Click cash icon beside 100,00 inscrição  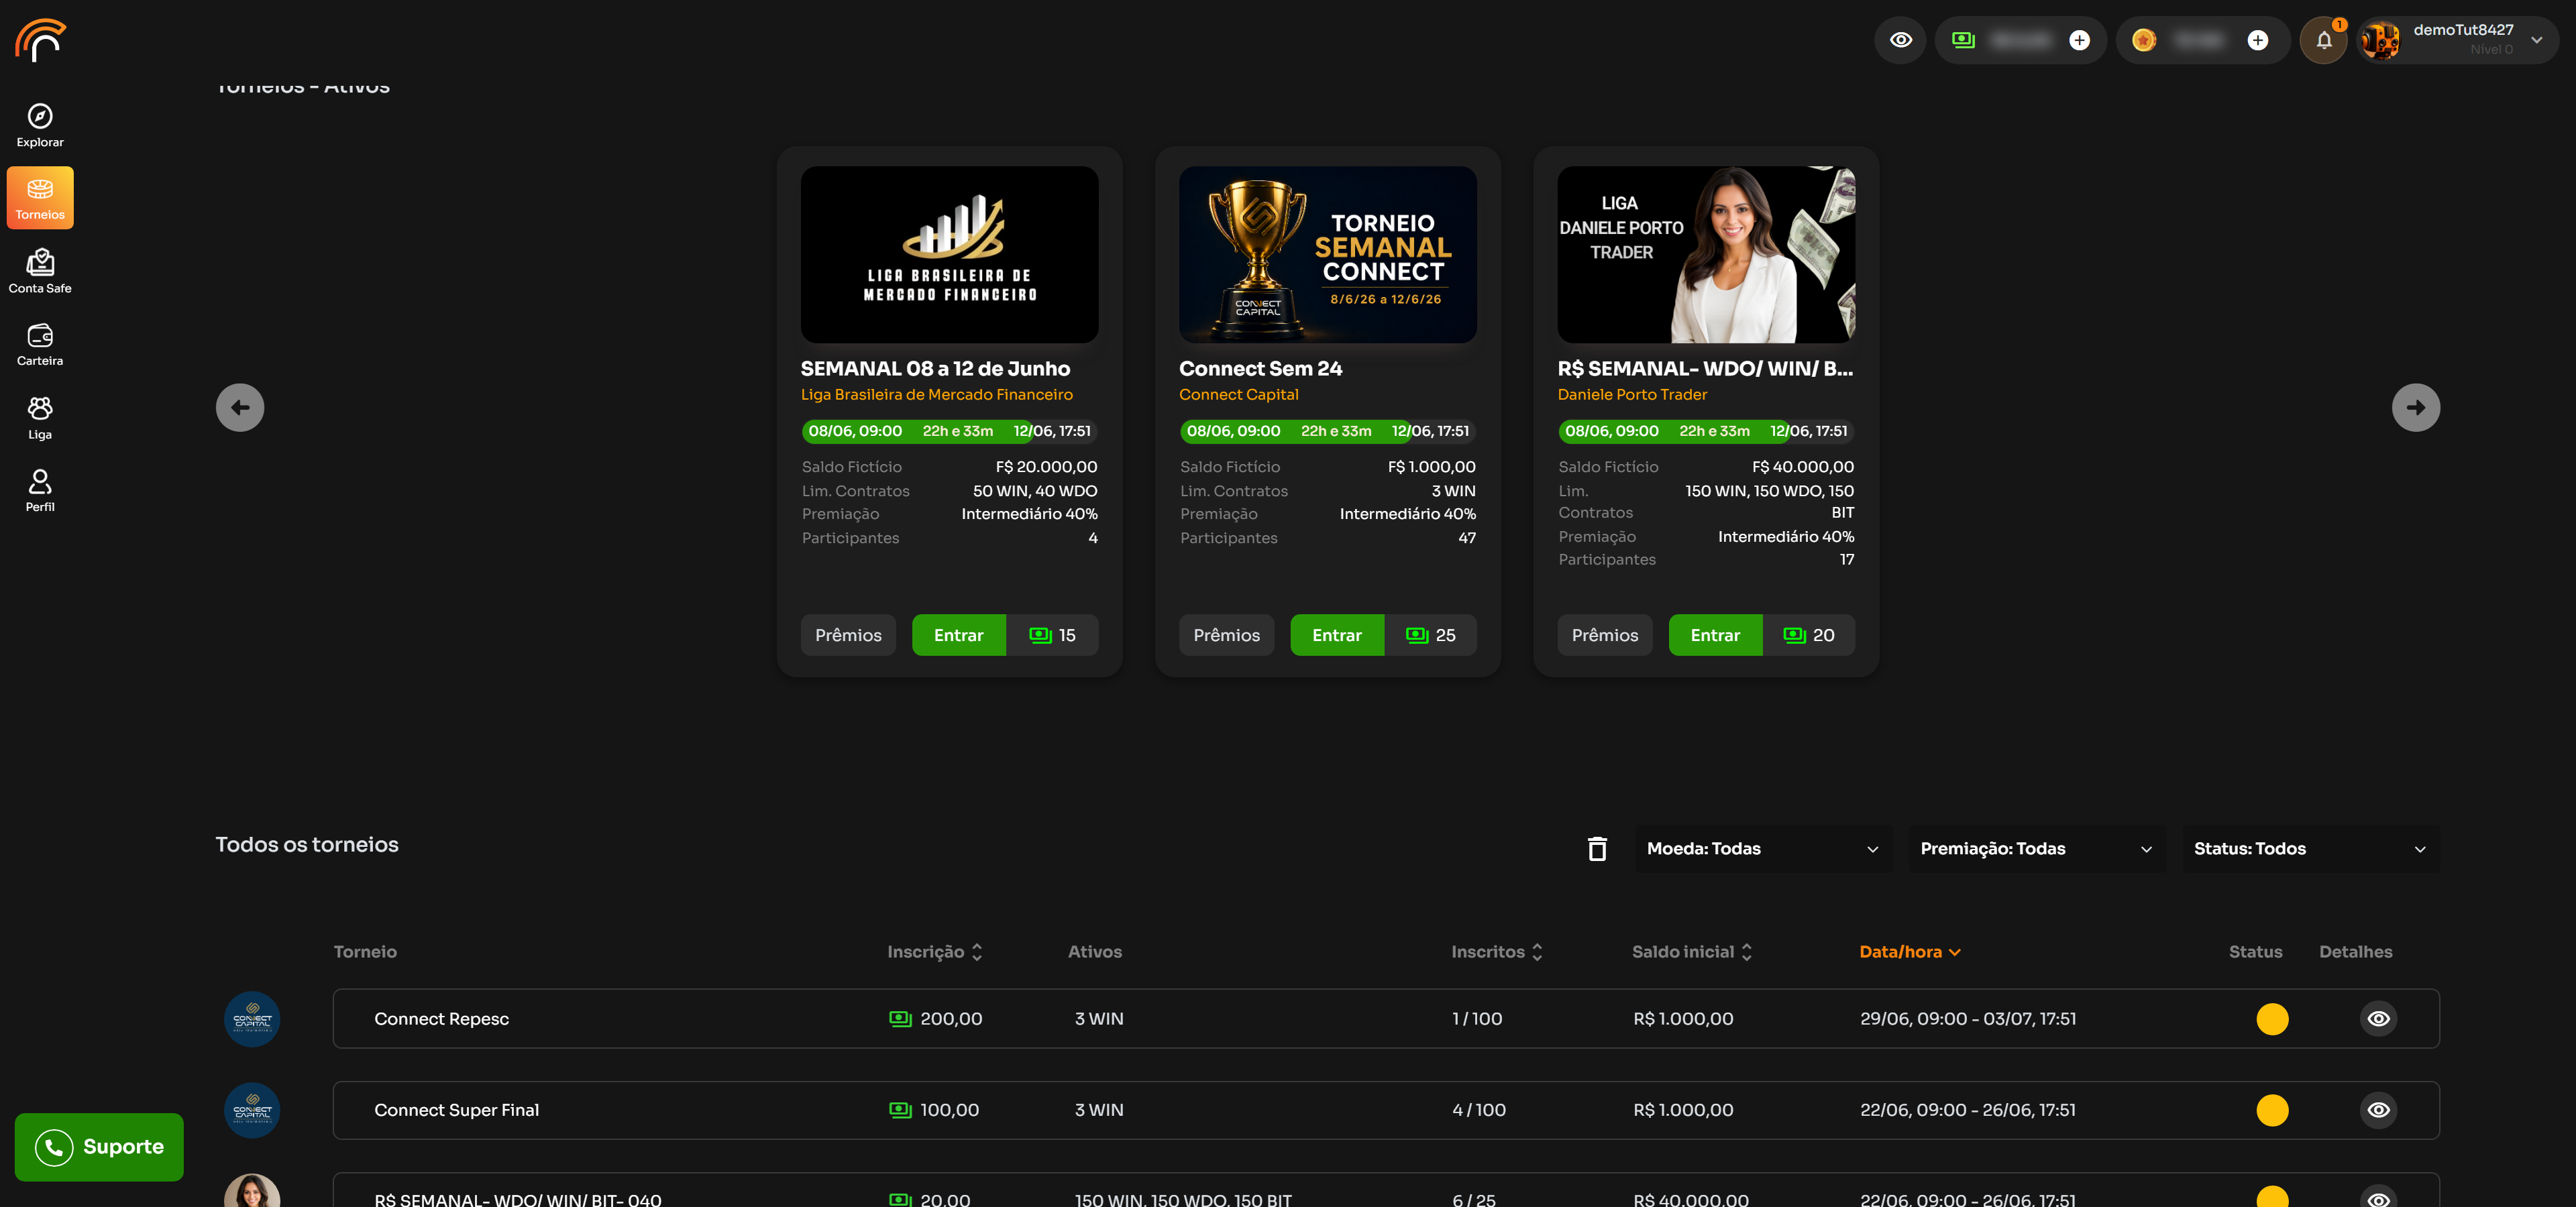[x=900, y=1110]
